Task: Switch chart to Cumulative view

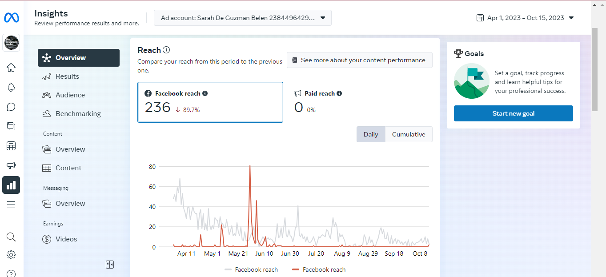Action: coord(409,134)
